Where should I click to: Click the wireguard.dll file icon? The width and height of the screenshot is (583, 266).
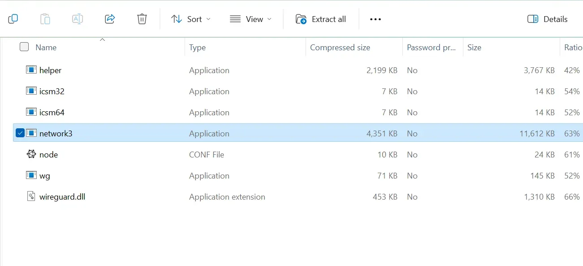(31, 196)
